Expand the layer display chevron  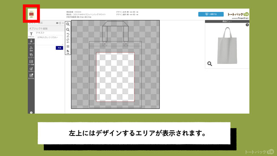(x=63, y=23)
